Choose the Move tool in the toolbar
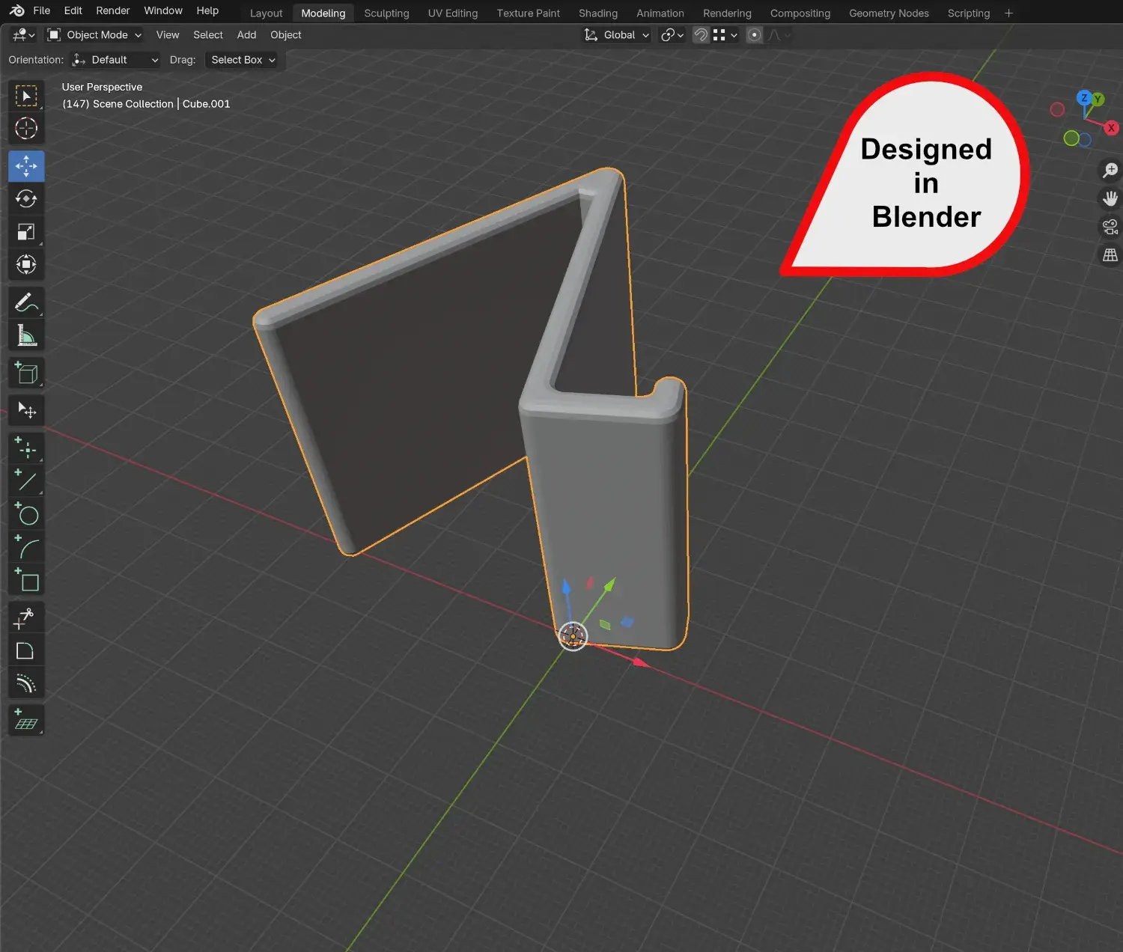The image size is (1123, 952). [x=26, y=166]
